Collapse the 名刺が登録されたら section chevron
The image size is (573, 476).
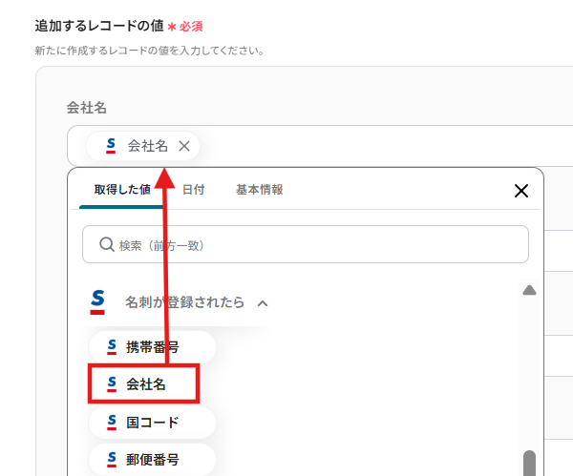coord(263,303)
